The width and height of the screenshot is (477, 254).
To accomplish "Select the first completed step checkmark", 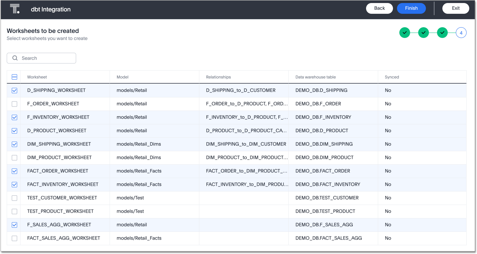I will (x=405, y=33).
